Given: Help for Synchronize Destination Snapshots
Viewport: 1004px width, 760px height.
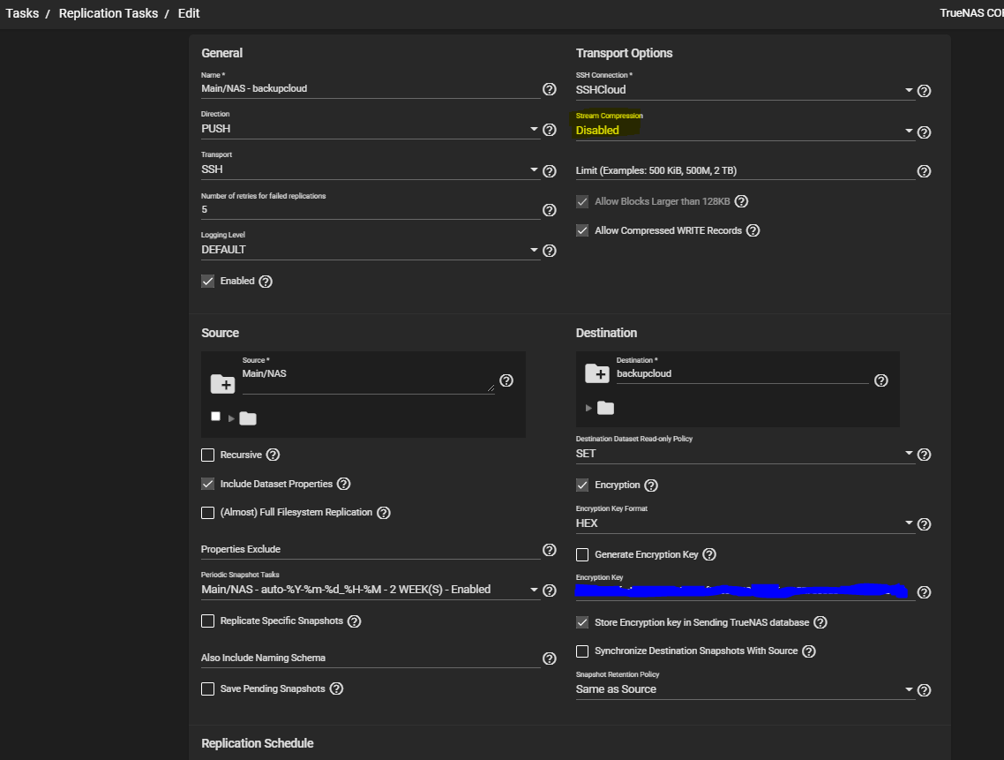Looking at the screenshot, I should [809, 651].
